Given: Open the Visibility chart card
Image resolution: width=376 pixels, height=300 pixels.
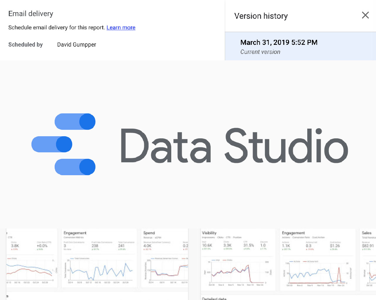Looking at the screenshot, I should point(238,260).
